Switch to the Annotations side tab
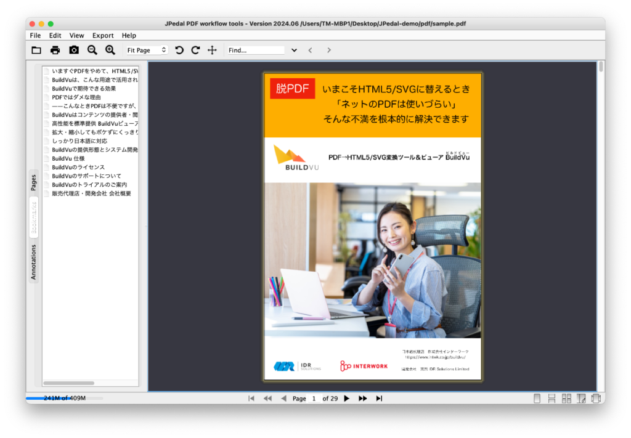631x438 pixels. tap(34, 262)
